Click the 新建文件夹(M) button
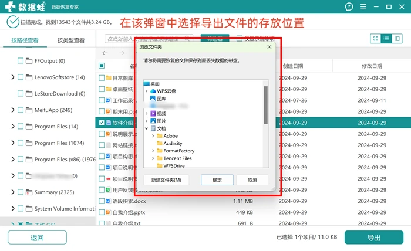411x251 pixels. 166,180
